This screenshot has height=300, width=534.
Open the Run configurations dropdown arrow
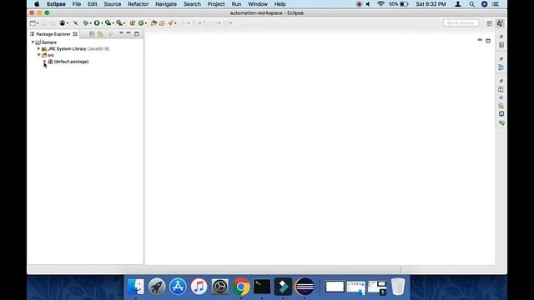(102, 23)
